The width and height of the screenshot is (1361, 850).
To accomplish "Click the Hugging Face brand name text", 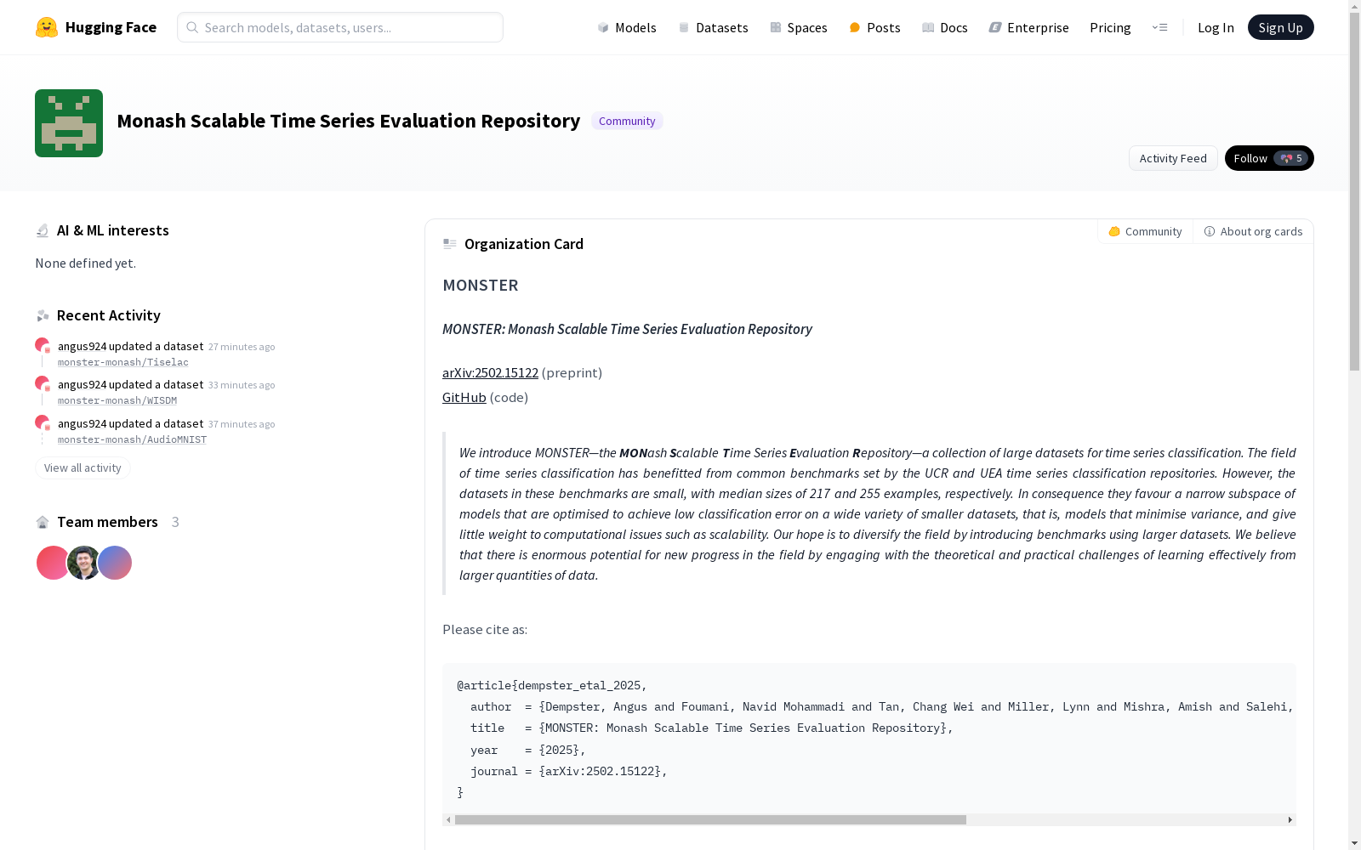I will (x=111, y=27).
